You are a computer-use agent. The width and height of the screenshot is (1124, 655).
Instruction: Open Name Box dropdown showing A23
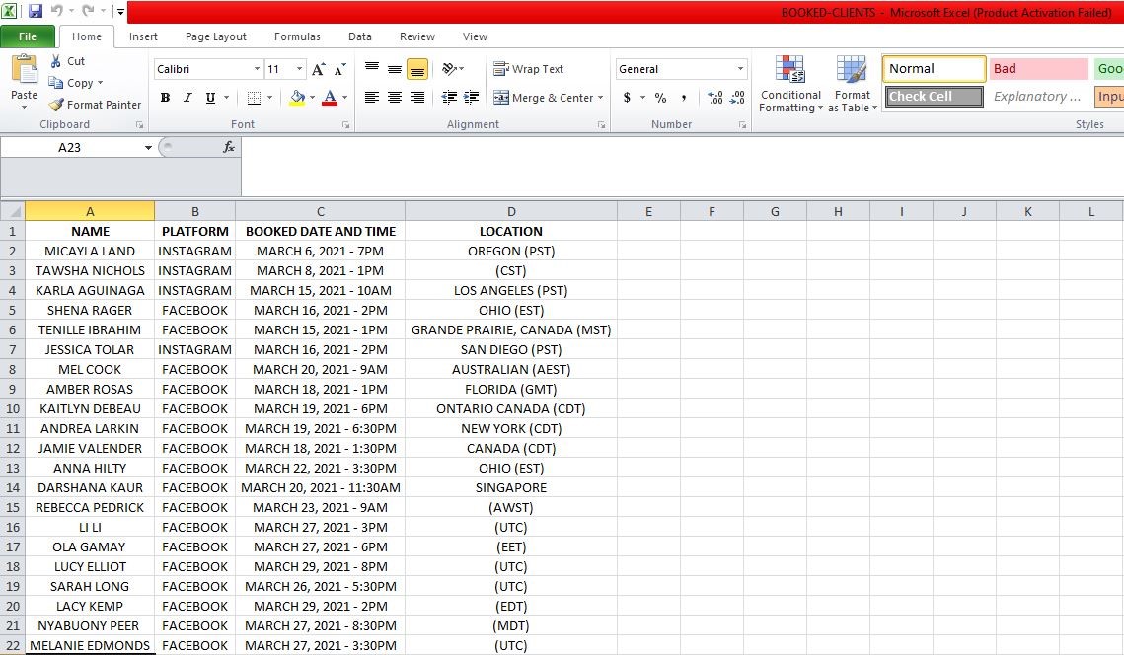[x=148, y=148]
